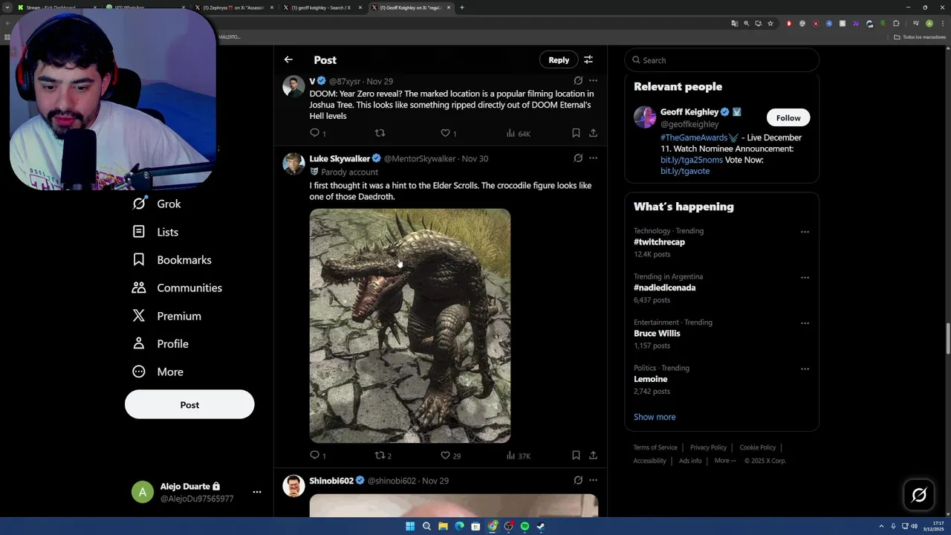The width and height of the screenshot is (951, 535).
Task: Open Bookmarks from the sidebar
Action: [x=172, y=260]
